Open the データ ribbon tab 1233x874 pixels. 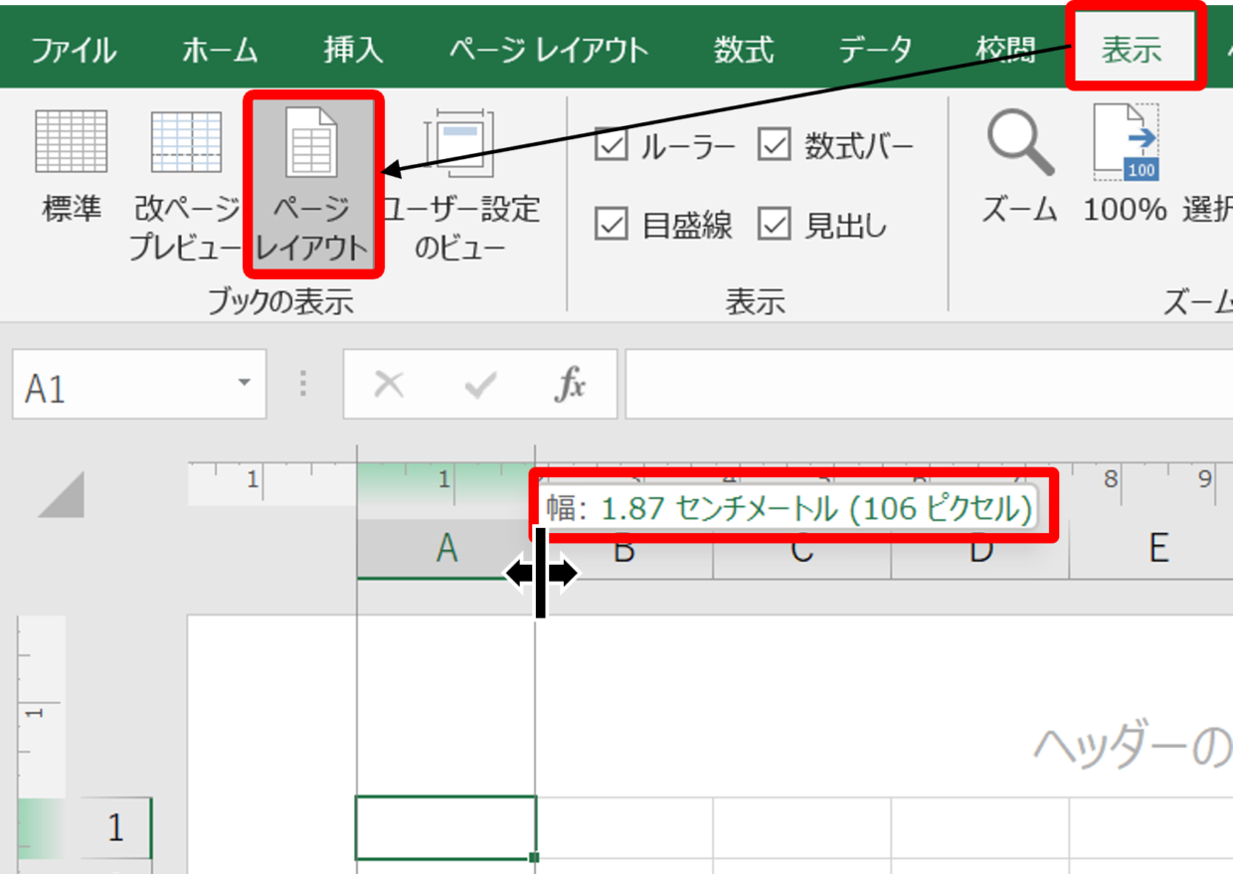[874, 50]
